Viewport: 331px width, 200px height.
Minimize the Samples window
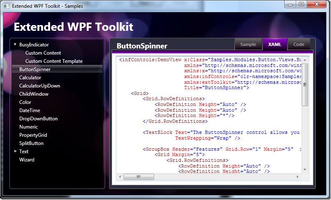(x=290, y=5)
